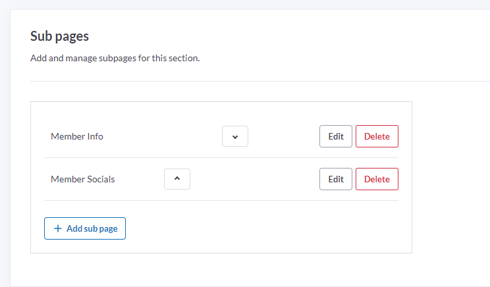Reorder Member Socials using its up arrow button
Screen dimensions: 490x287
pos(177,179)
